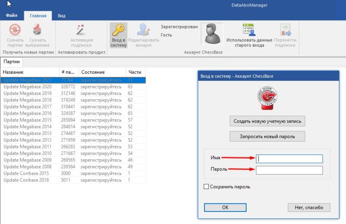Viewport: 346px width, 224px height.
Task: Select the Update Megabase 2020 row
Action: (x=28, y=87)
